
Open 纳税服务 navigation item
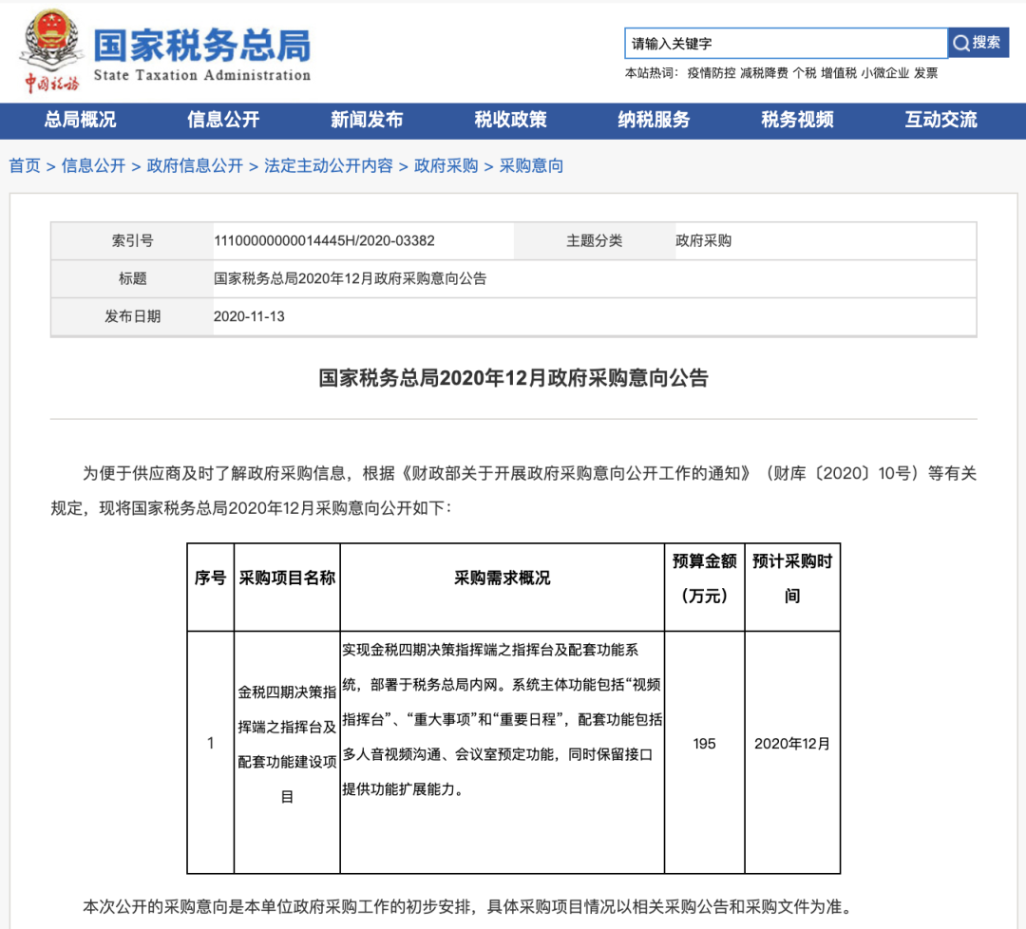coord(654,120)
